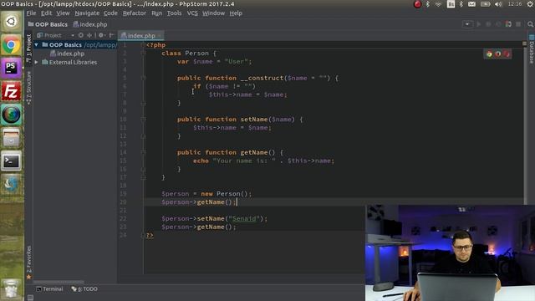
Task: Click index.php breadcrumb in navigation bar
Action: tap(90, 24)
